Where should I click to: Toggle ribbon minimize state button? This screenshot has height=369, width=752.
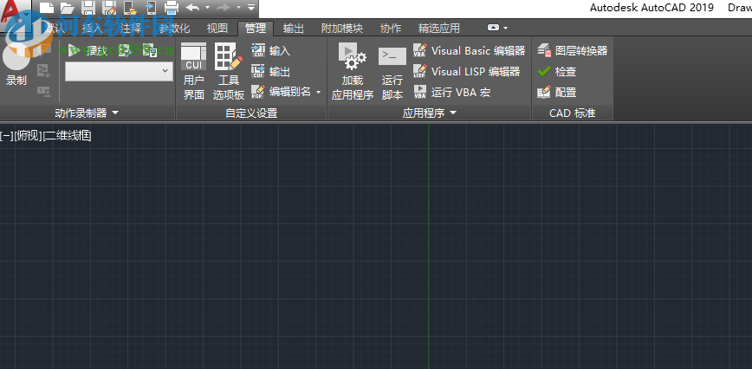(x=494, y=28)
